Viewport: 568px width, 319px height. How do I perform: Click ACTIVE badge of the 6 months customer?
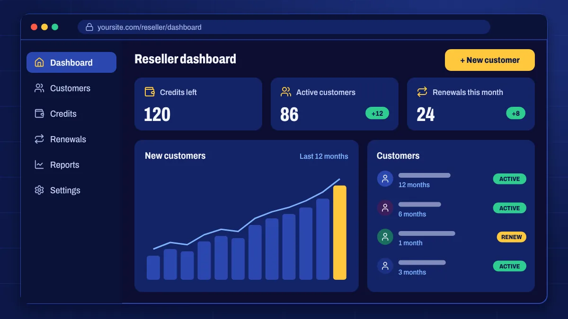tap(509, 208)
